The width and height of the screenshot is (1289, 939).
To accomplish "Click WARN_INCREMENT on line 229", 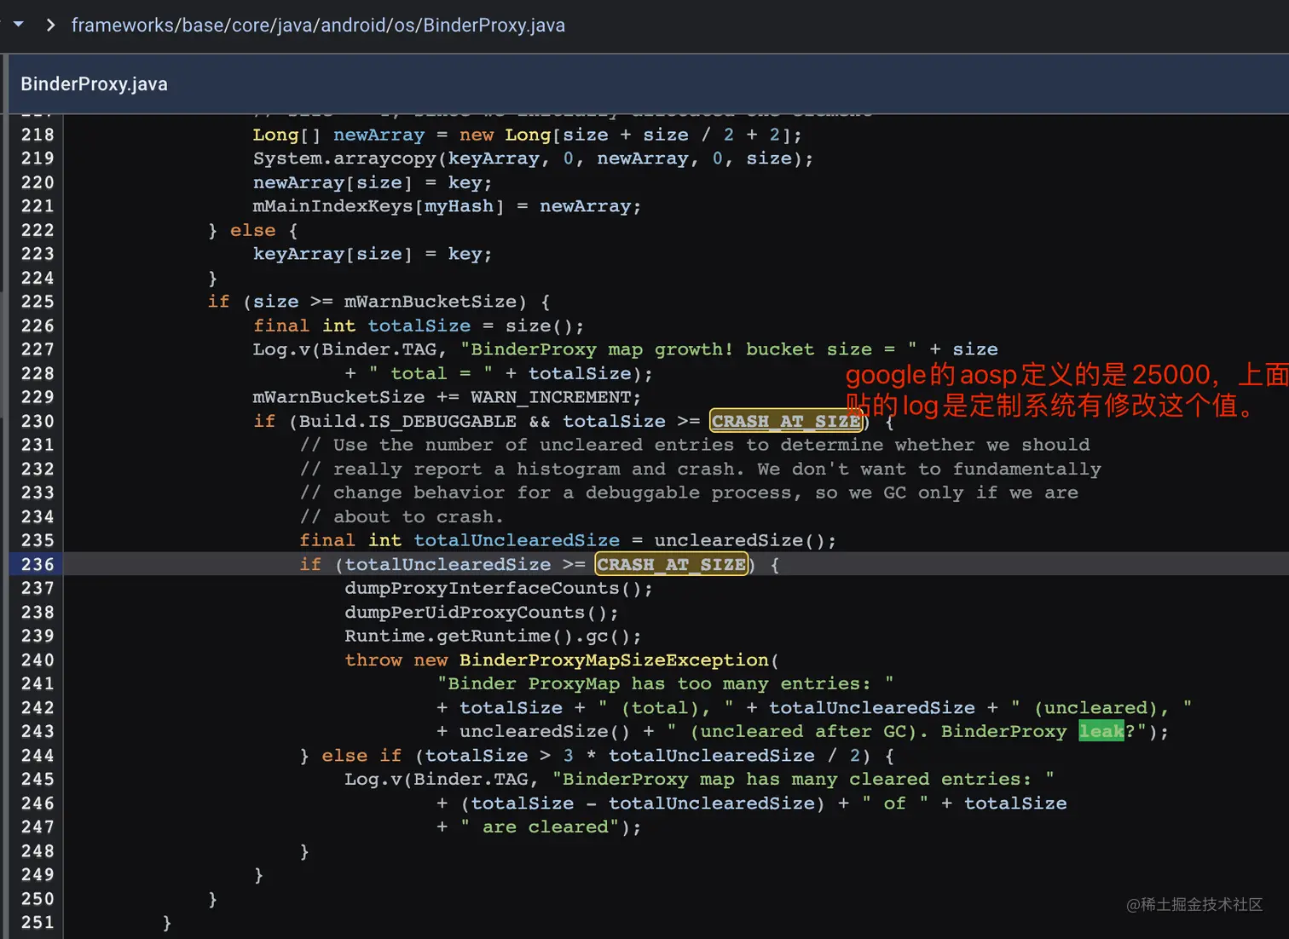I will click(550, 397).
